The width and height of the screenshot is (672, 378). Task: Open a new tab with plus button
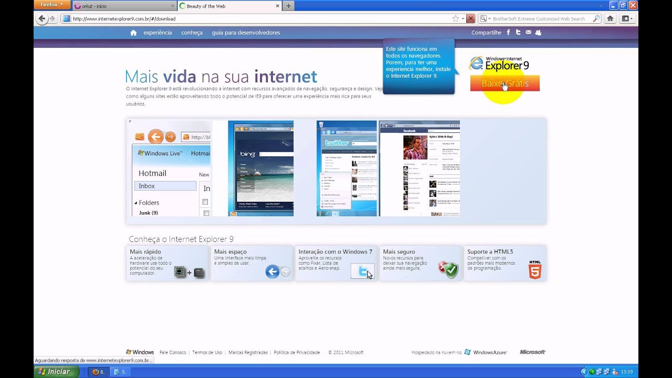coord(288,6)
